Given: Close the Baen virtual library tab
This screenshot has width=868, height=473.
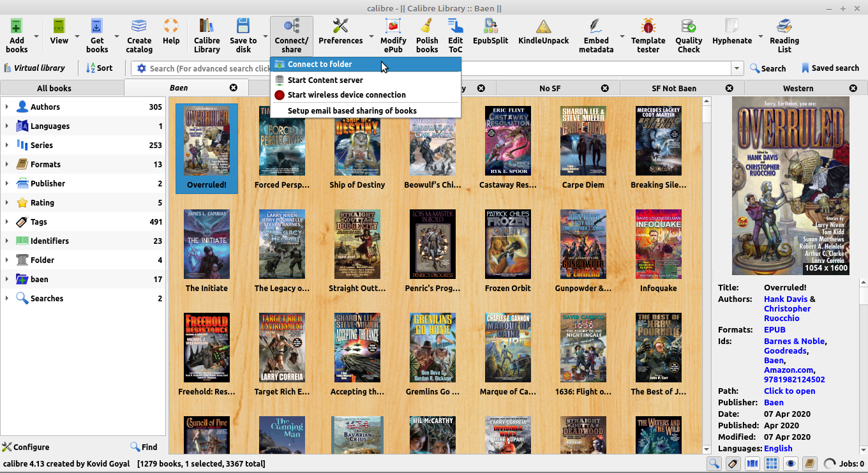Looking at the screenshot, I should (234, 88).
